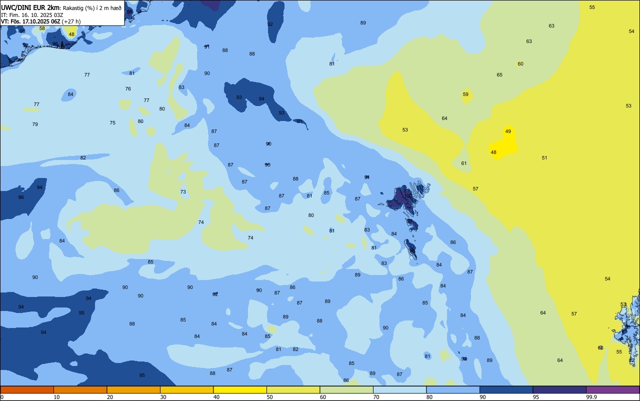Click the humidity value '61' on the map

(464, 163)
